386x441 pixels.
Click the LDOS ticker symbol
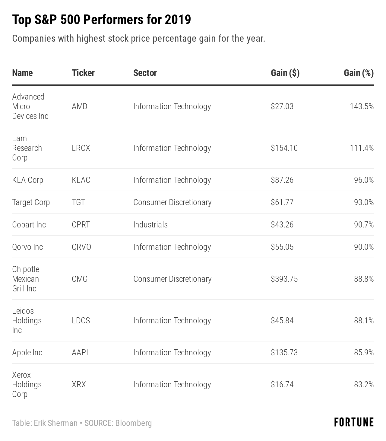81,321
